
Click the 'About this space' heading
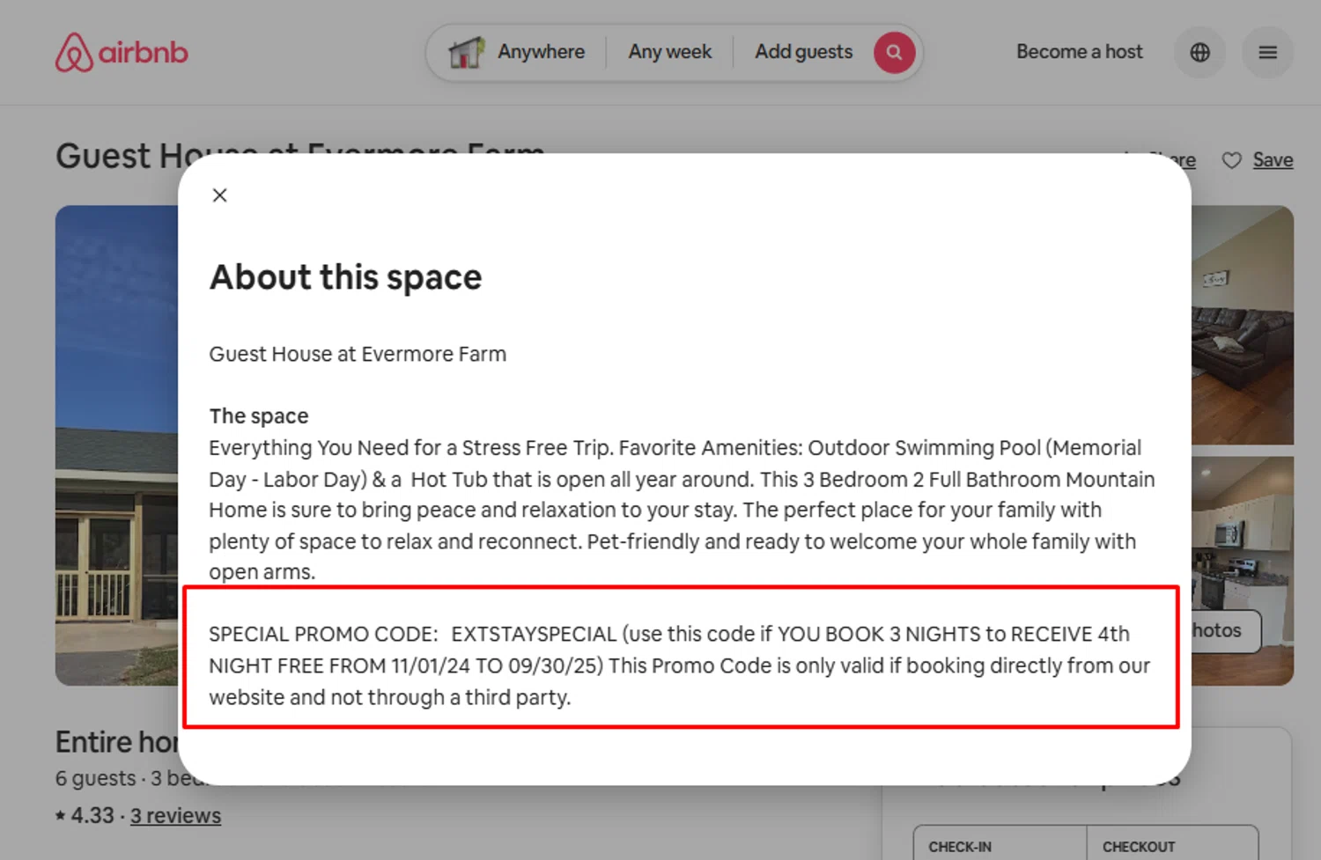345,277
